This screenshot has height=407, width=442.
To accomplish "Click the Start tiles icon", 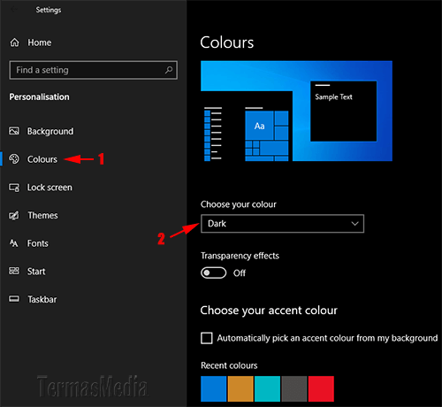I will pyautogui.click(x=14, y=271).
